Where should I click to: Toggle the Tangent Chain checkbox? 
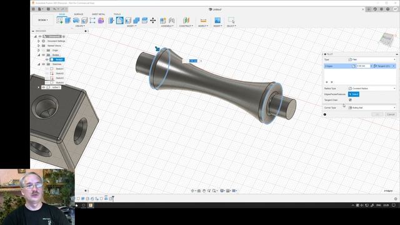pyautogui.click(x=350, y=100)
